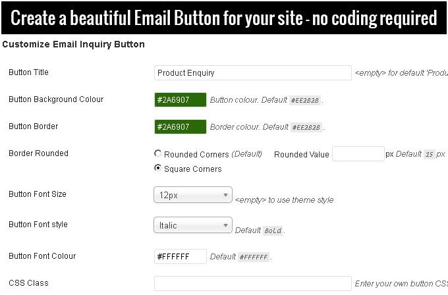The image size is (448, 295).
Task: Click the default #FFFFFF code hint
Action: tap(254, 257)
